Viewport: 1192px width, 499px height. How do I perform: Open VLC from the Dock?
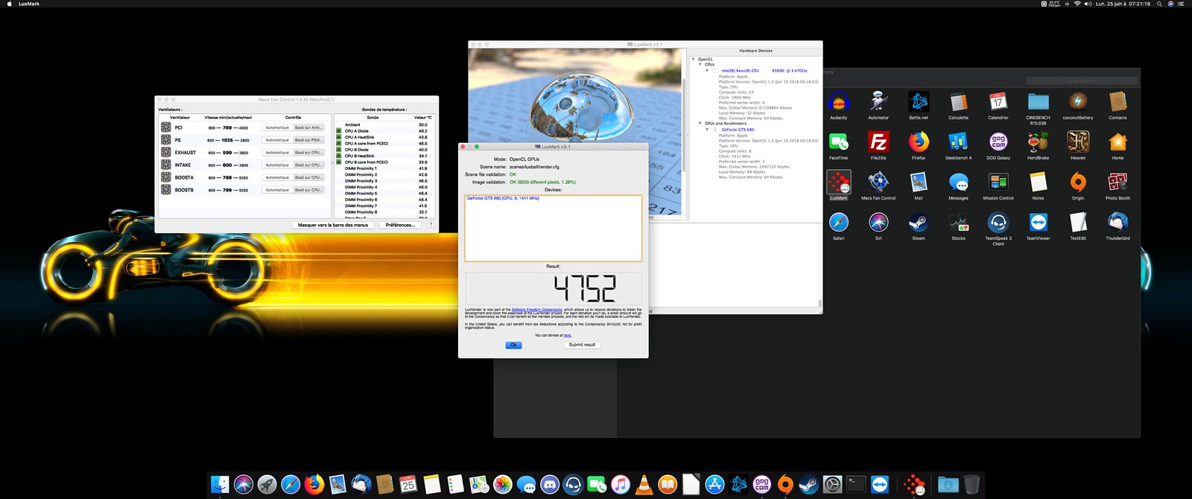click(644, 485)
